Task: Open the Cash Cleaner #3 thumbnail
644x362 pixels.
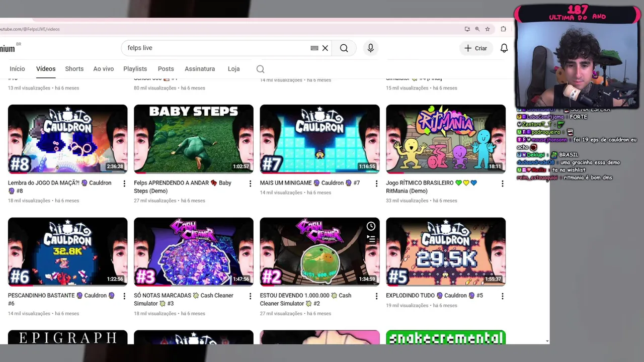Action: (194, 251)
